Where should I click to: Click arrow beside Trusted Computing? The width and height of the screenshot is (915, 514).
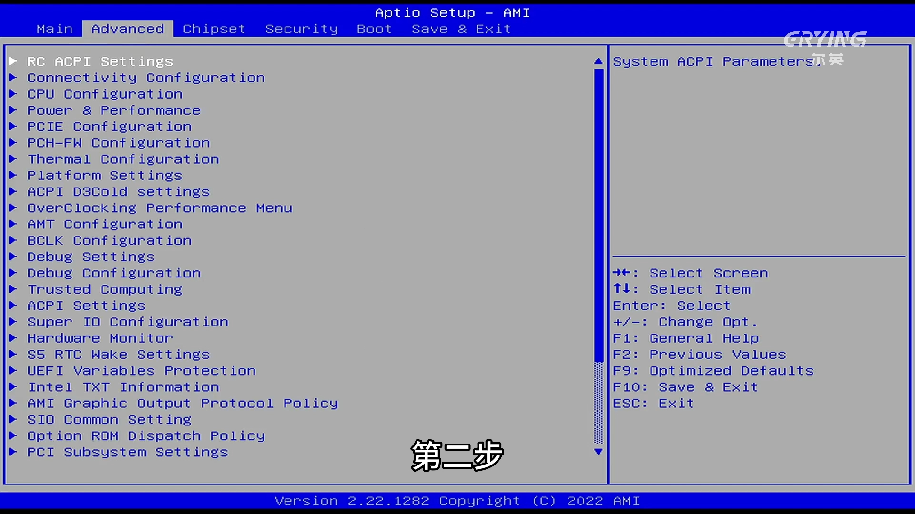tap(13, 289)
